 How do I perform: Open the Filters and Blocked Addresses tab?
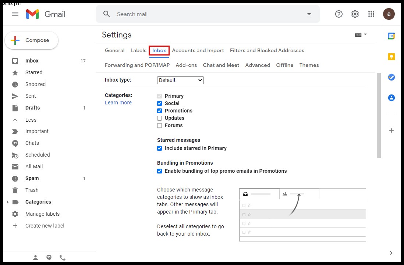tap(267, 50)
